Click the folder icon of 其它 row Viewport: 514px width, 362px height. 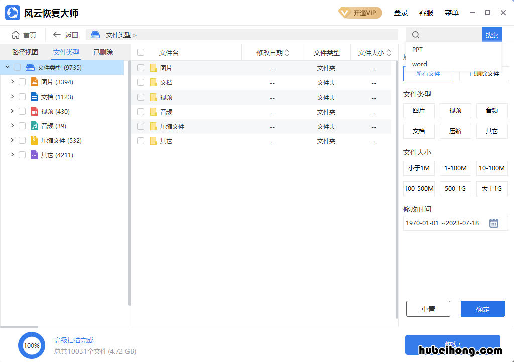pyautogui.click(x=153, y=141)
